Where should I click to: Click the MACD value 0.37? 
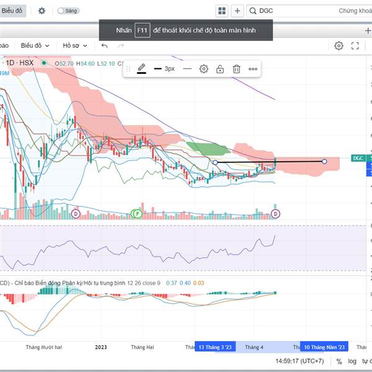[172, 283]
